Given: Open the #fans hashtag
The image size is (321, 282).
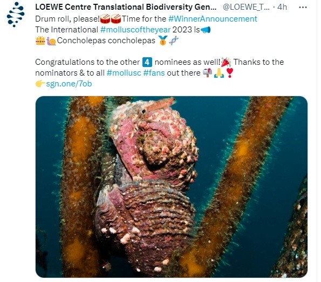Looking at the screenshot, I should point(154,73).
